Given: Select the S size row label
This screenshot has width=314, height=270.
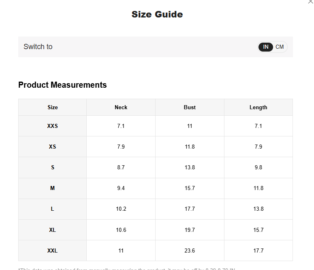Looking at the screenshot, I should (x=52, y=167).
